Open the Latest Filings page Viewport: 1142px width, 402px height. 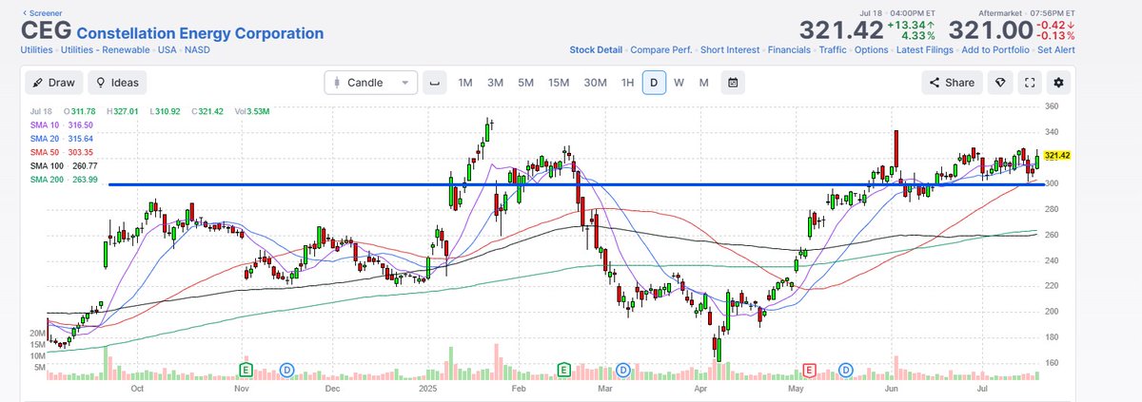pos(925,48)
